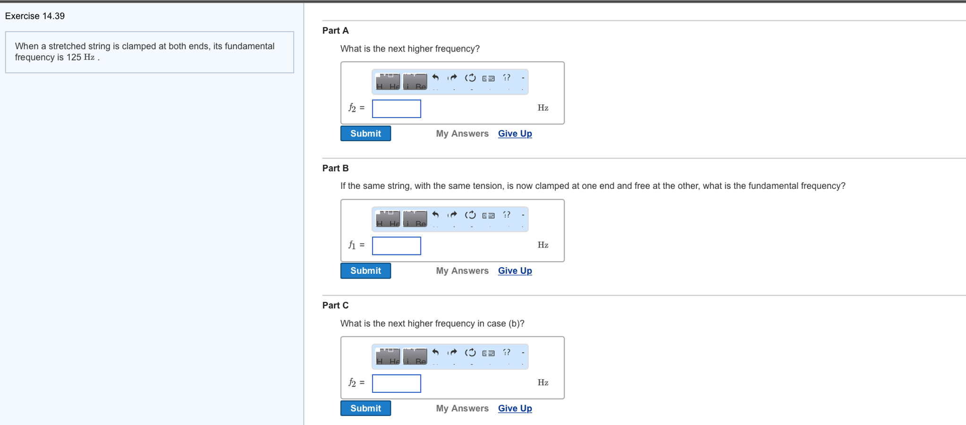Click Give Up link under Part C
This screenshot has width=966, height=425.
point(515,408)
